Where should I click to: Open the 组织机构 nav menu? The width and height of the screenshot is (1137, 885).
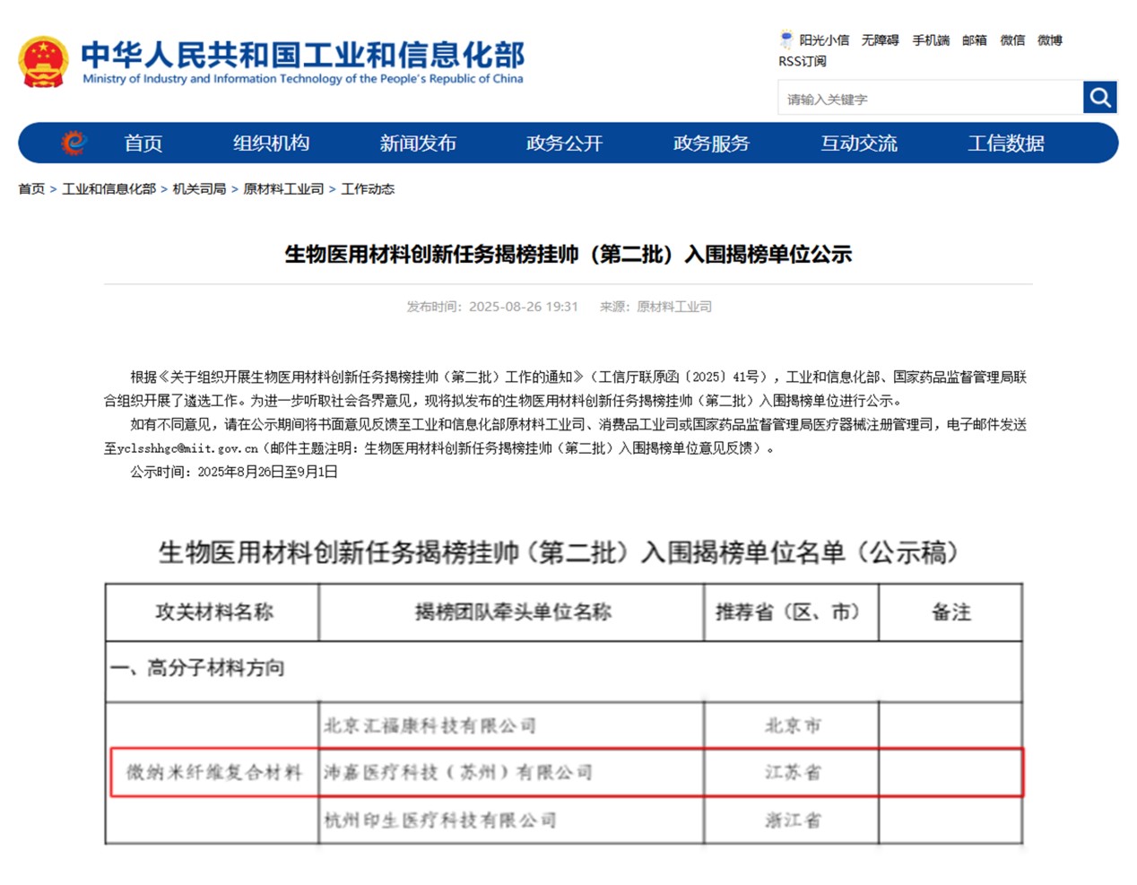coord(271,143)
